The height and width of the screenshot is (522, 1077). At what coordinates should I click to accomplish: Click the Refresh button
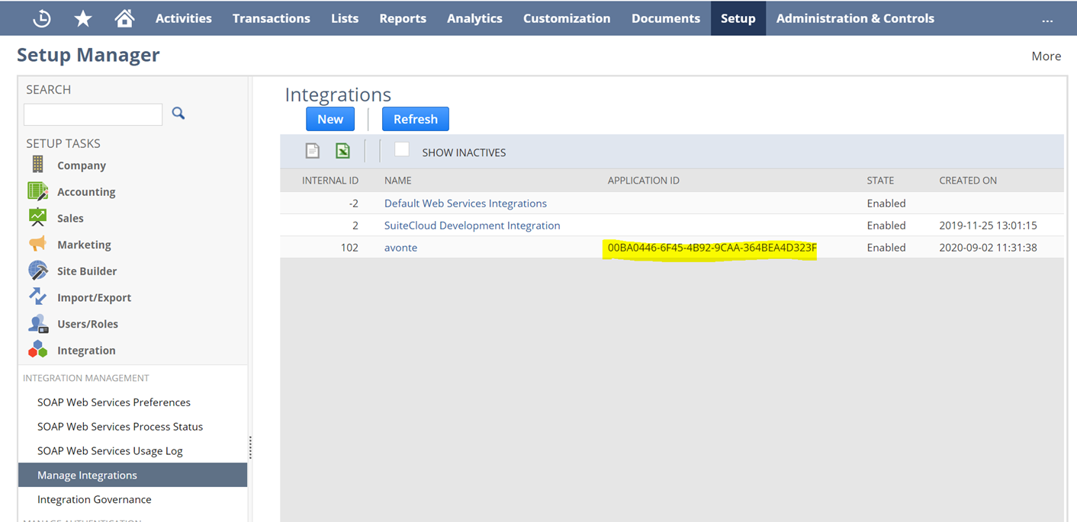point(416,119)
